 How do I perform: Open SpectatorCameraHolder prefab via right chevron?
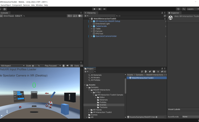coord(166,36)
